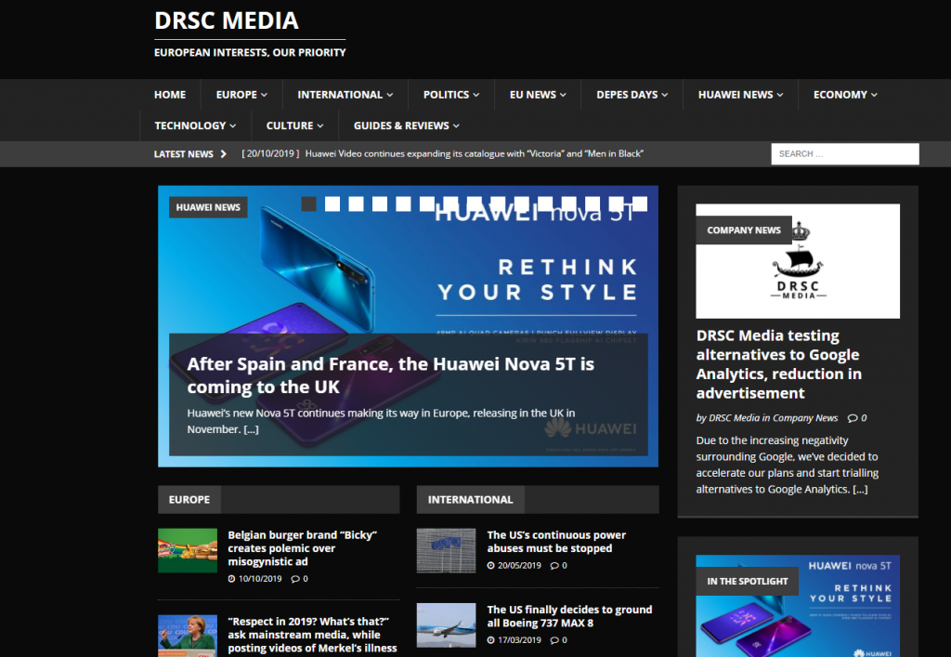The height and width of the screenshot is (657, 951).
Task: Go to the Home menu item
Action: [x=170, y=95]
